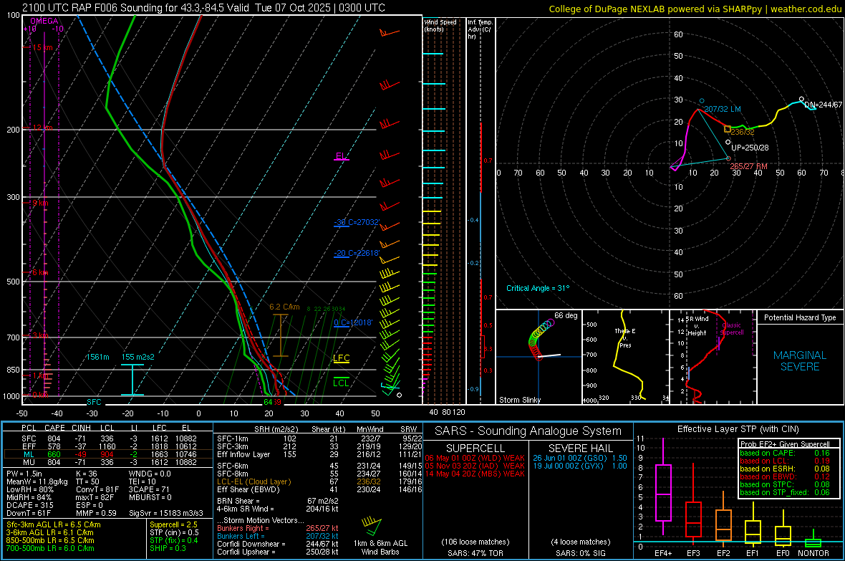Select the MU parcel row label
845x561 pixels.
[x=29, y=462]
